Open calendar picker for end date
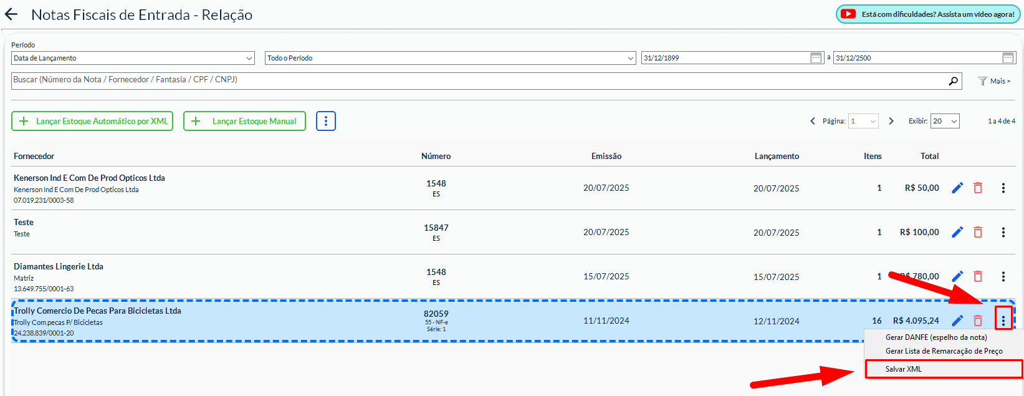The height and width of the screenshot is (396, 1024). [x=1008, y=58]
